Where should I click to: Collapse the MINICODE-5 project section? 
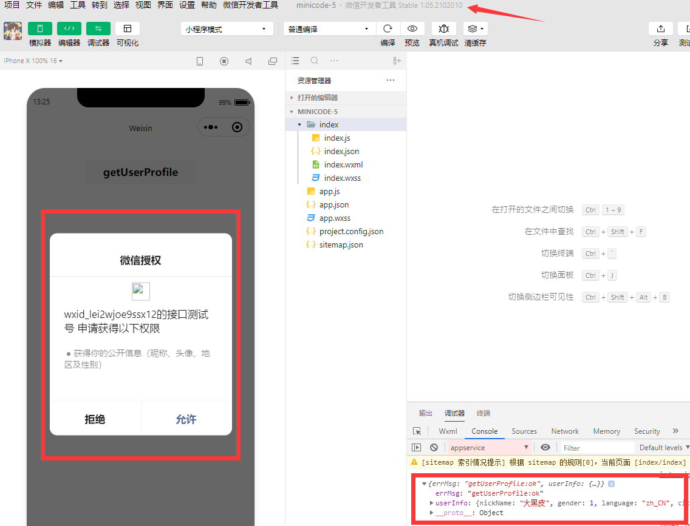pos(346,112)
